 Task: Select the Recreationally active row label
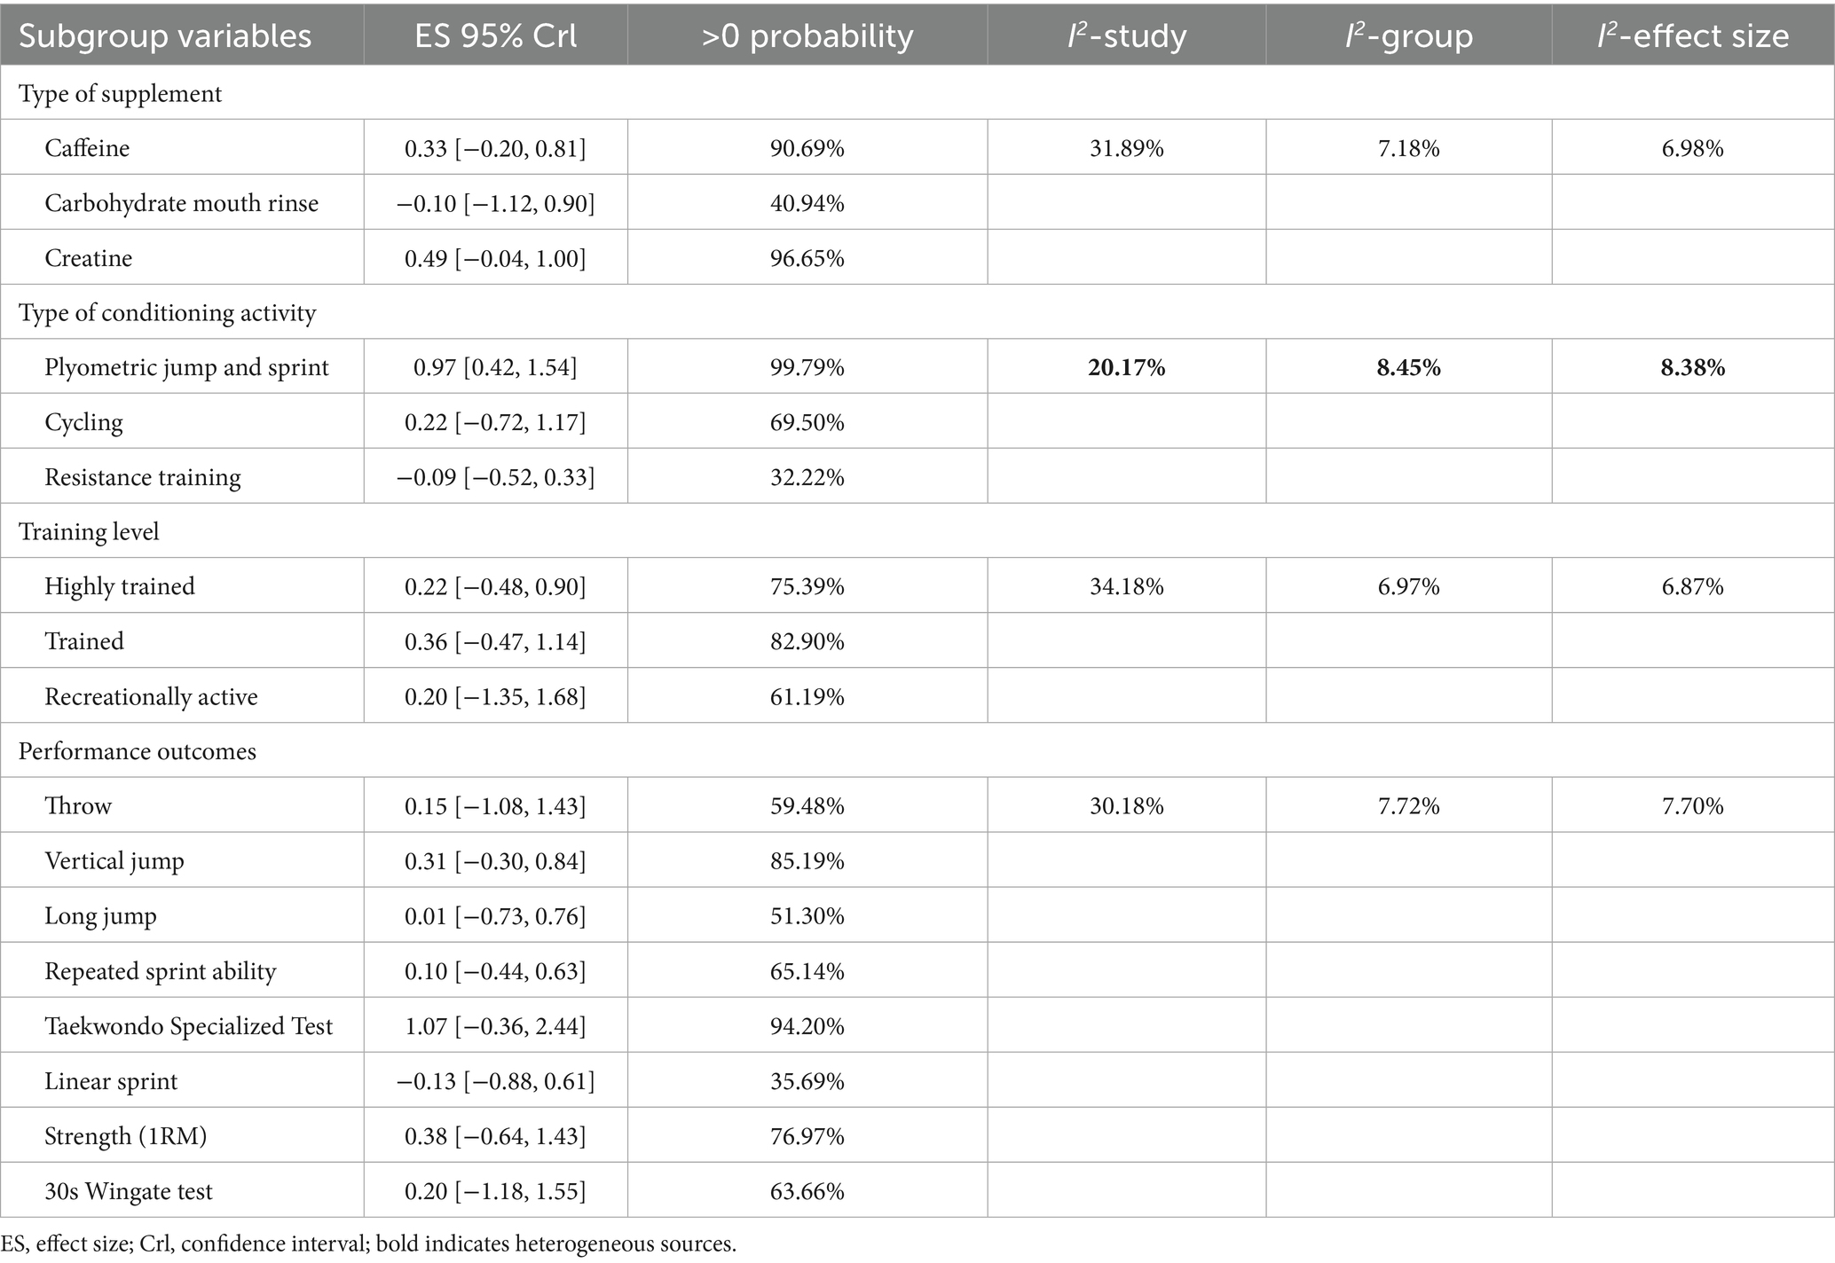[x=151, y=696]
